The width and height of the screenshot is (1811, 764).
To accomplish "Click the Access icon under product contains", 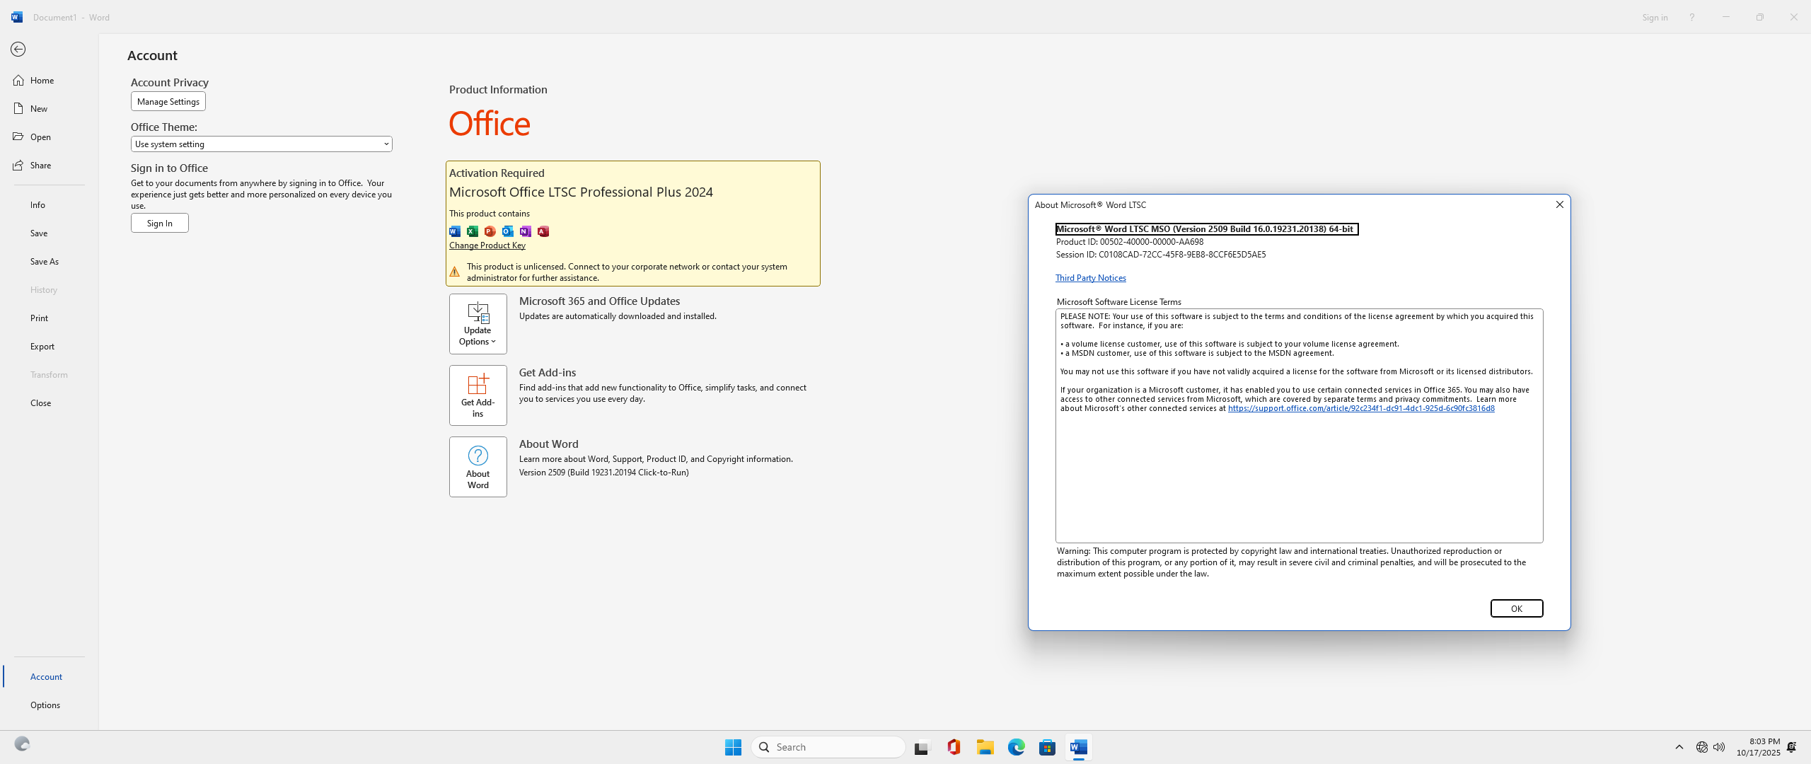I will tap(543, 231).
